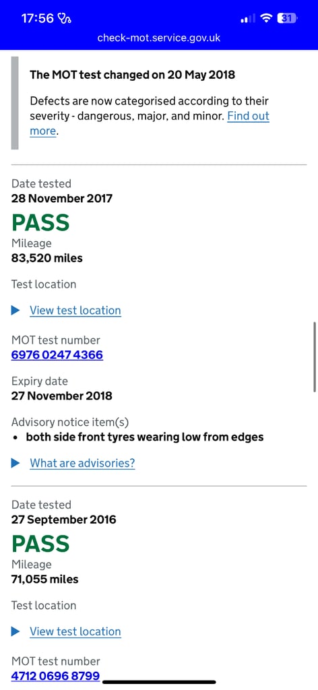Expand the What are advisories? section

point(82,463)
